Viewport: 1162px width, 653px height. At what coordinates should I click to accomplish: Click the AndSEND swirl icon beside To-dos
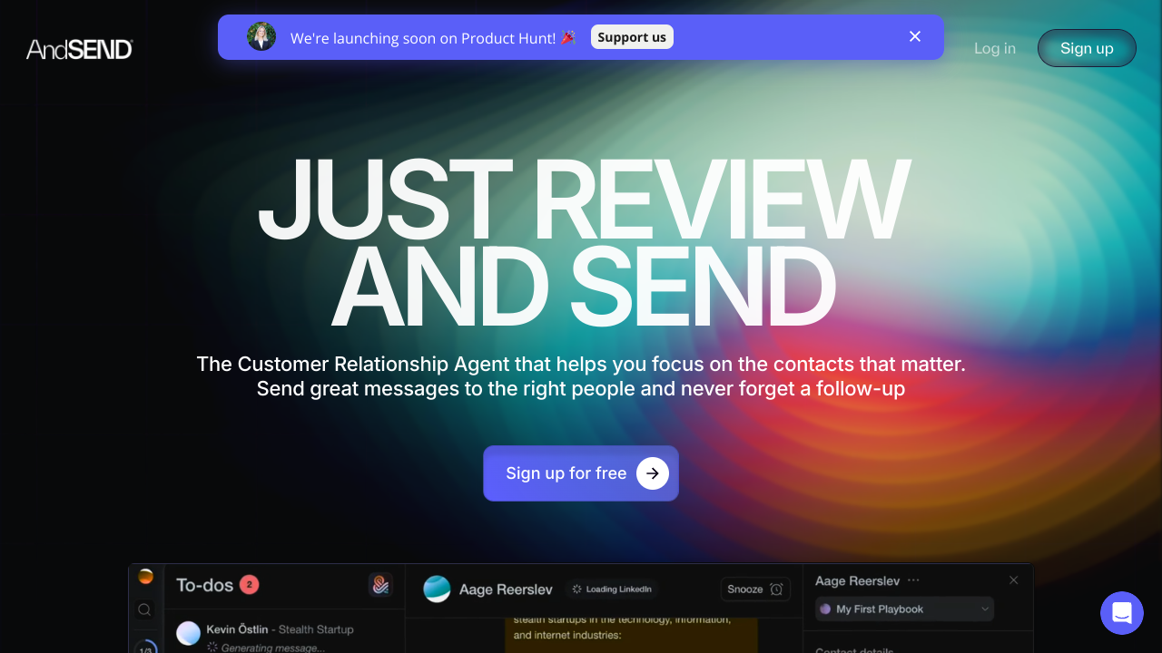380,585
